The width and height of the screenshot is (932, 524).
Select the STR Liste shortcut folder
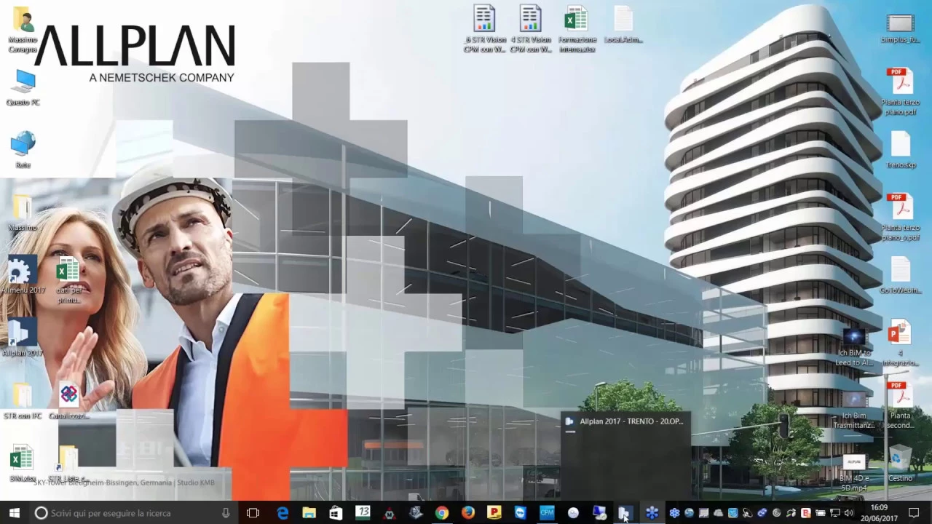coord(68,464)
